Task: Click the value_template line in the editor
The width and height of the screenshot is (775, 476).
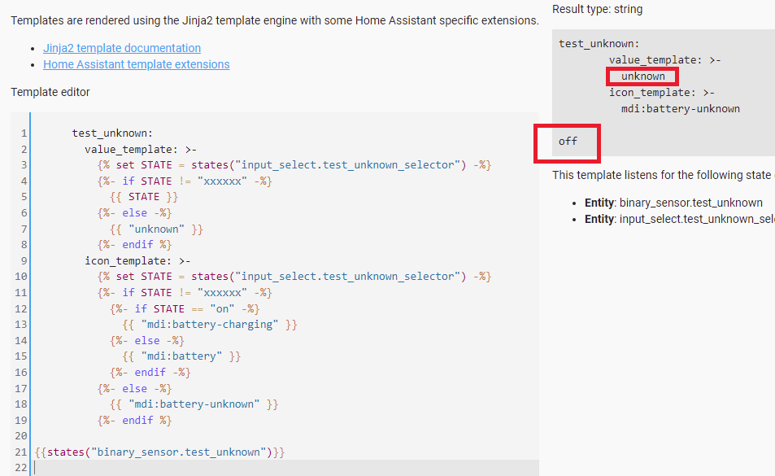Action: pos(141,149)
